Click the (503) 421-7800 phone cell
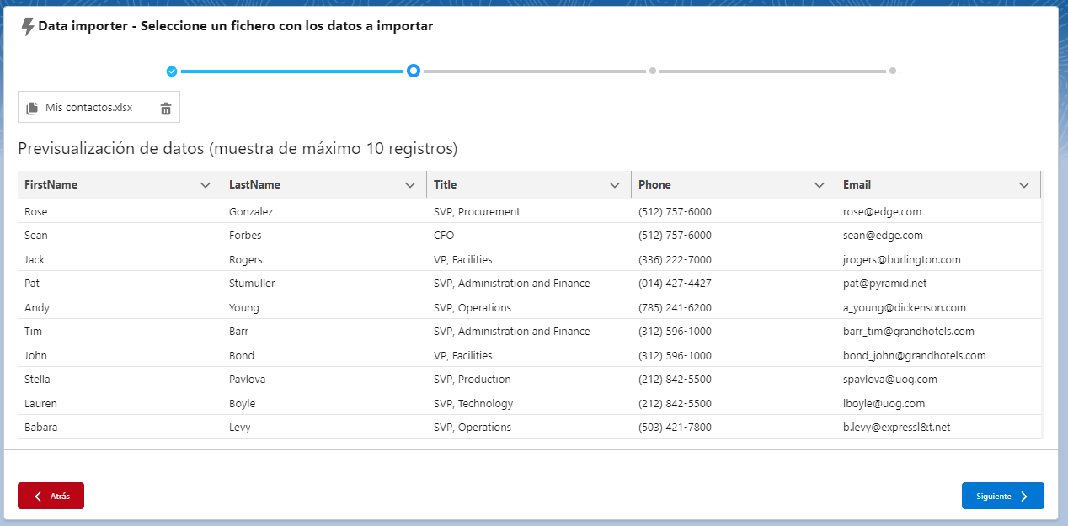 734,428
